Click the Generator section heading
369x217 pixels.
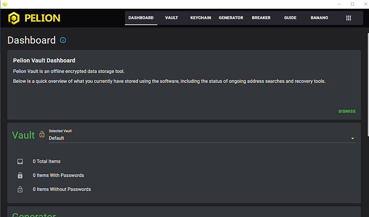point(34,214)
